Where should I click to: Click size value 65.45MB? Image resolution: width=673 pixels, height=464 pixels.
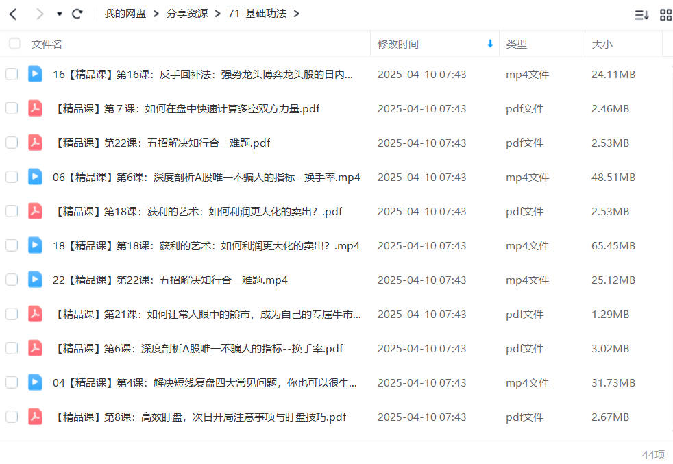pos(613,245)
